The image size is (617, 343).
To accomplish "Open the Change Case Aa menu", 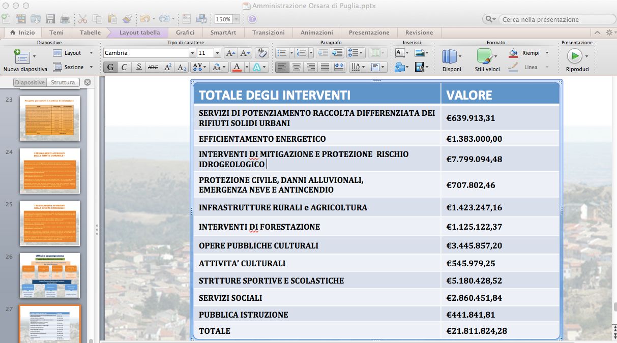I will 218,67.
